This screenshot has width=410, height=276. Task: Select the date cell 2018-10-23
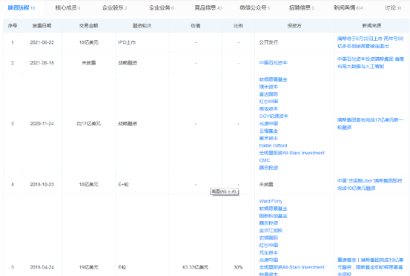point(42,185)
